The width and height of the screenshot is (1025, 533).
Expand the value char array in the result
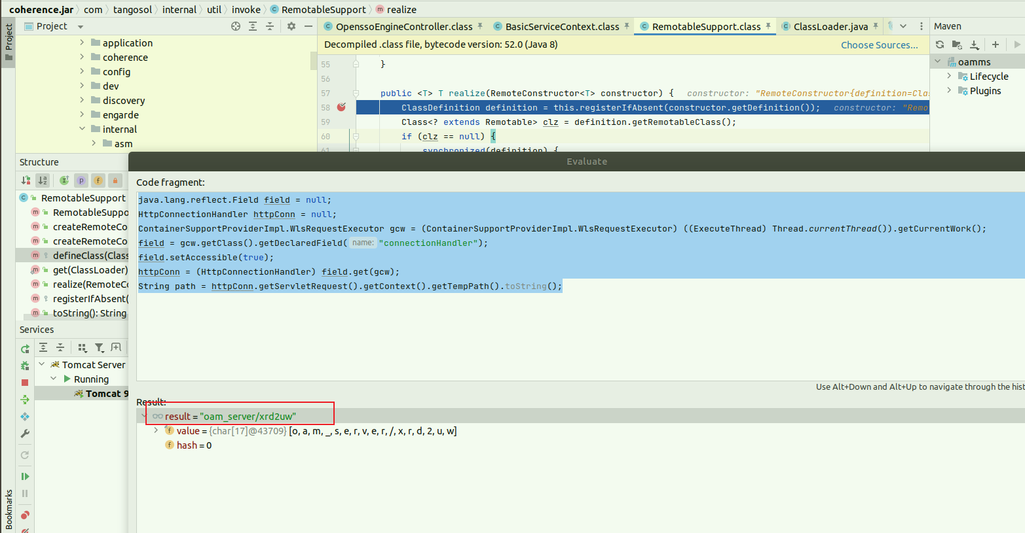(156, 430)
